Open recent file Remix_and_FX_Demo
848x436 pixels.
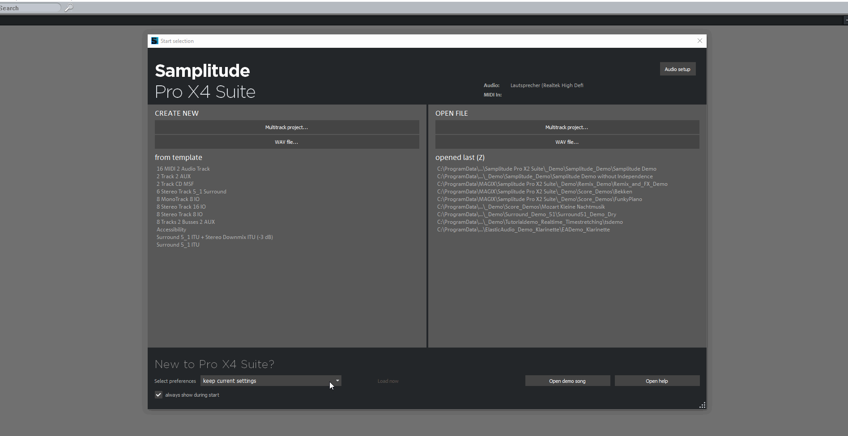click(x=552, y=184)
